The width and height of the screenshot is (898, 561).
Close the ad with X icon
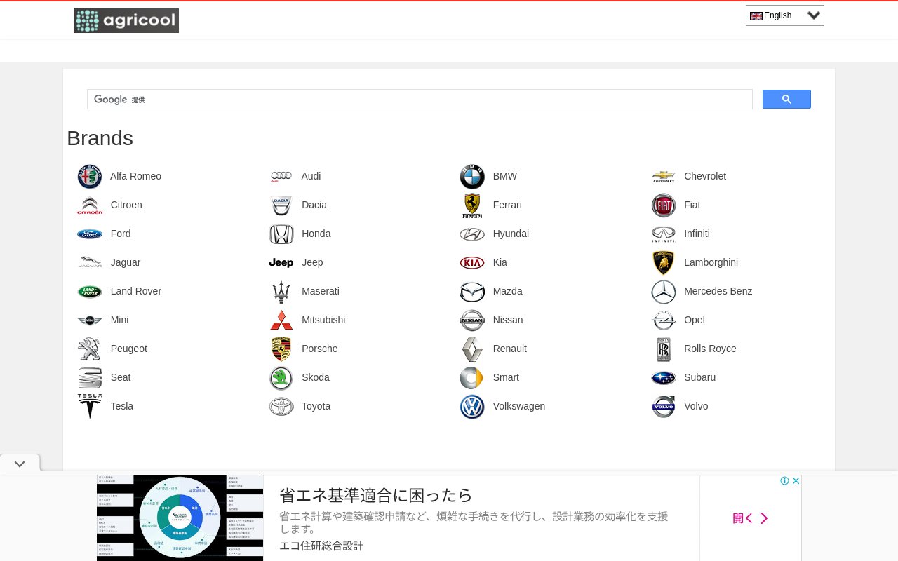796,481
